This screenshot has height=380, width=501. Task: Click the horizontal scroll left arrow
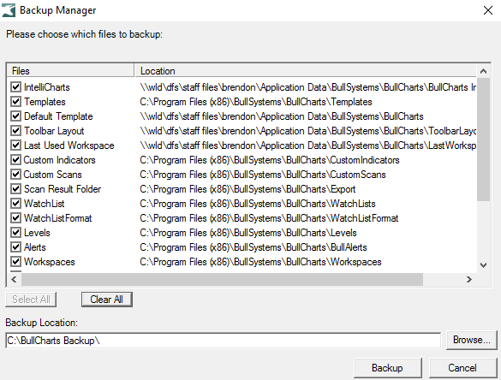tap(14, 279)
